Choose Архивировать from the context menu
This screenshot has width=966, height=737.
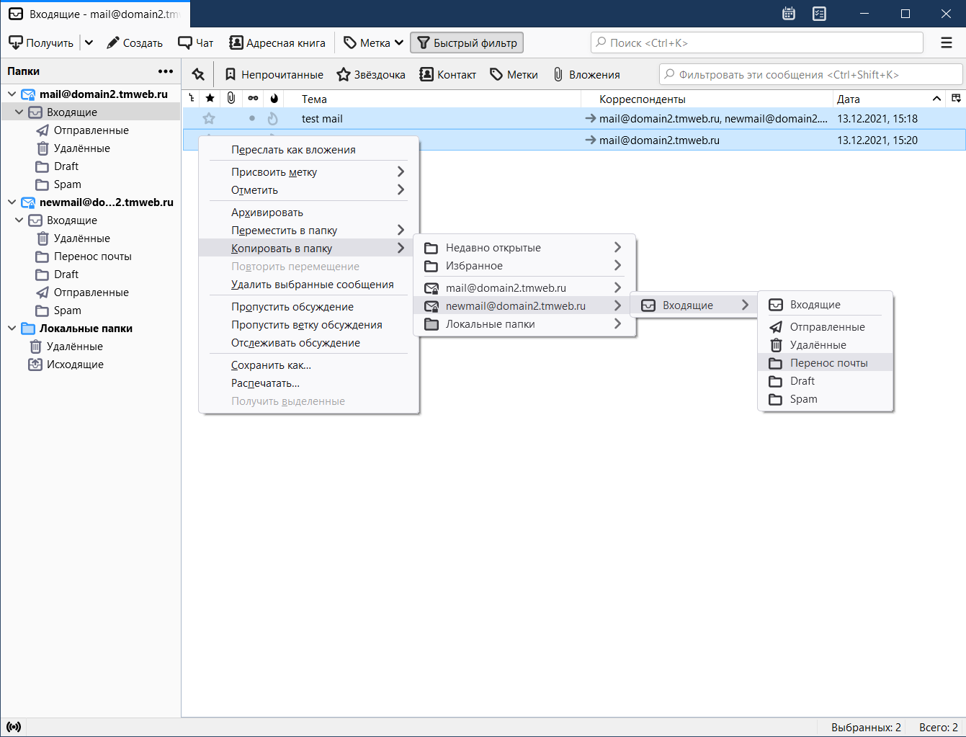[267, 213]
